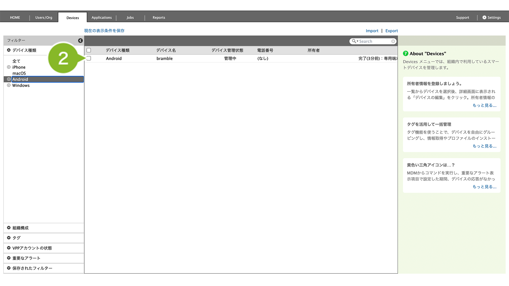This screenshot has height=286, width=509.
Task: Expand the 組織構成 filter section
Action: coord(9,228)
